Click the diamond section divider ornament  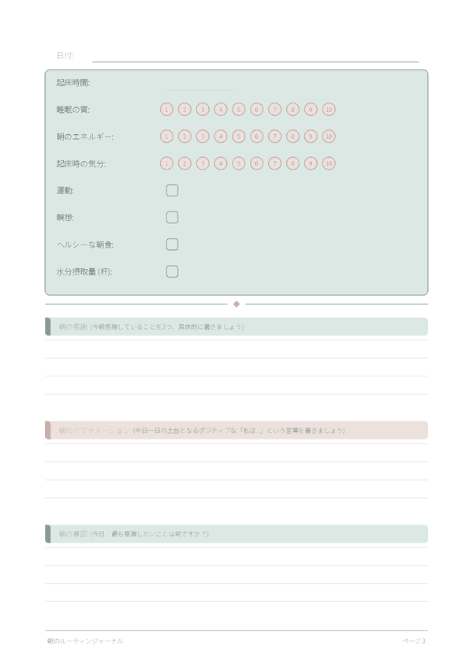(x=236, y=304)
